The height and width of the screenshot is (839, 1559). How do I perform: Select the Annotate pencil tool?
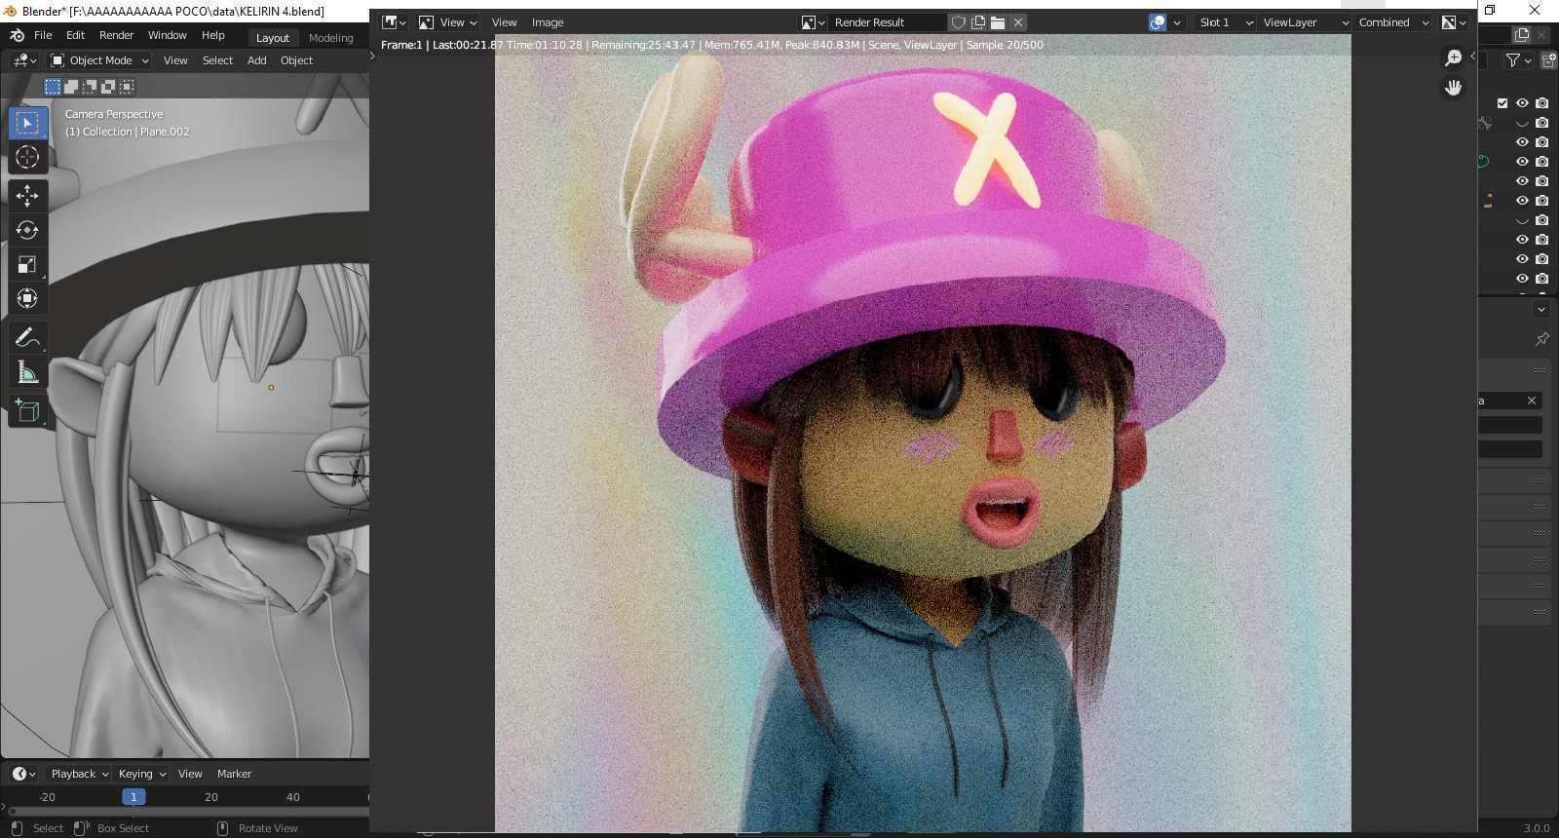27,337
